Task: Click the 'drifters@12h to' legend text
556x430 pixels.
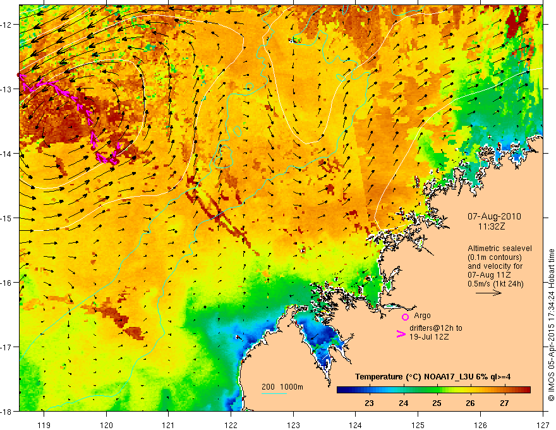Action: point(436,328)
